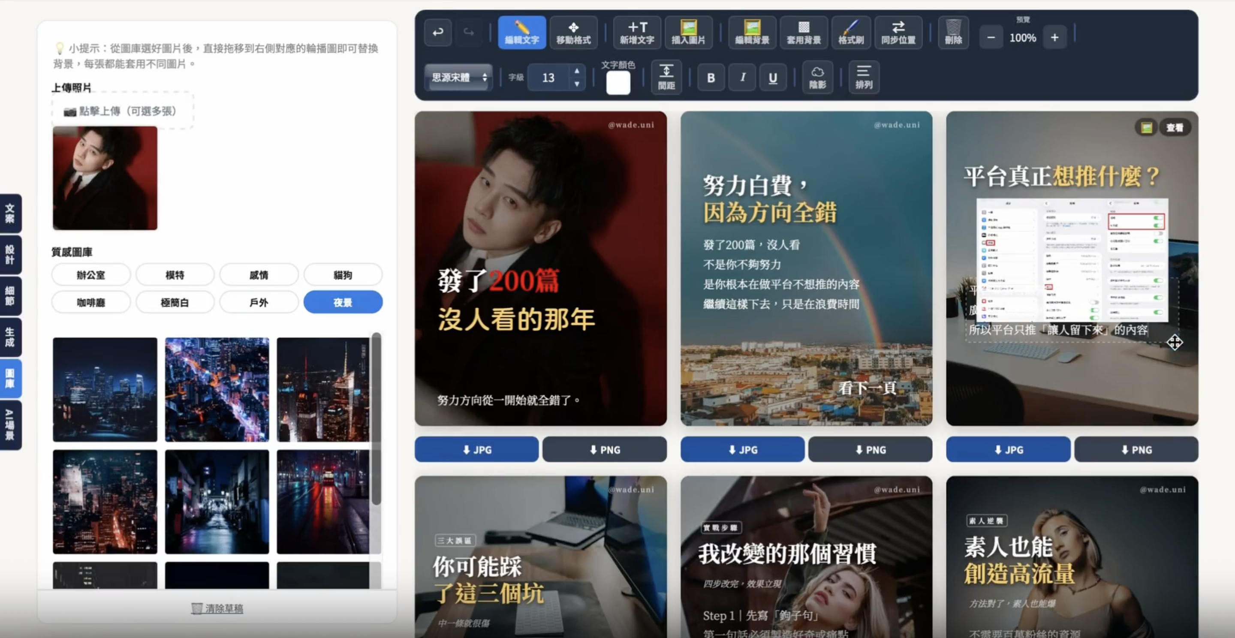Click 插入圖片 insert image icon
Image resolution: width=1235 pixels, height=638 pixels.
point(688,33)
